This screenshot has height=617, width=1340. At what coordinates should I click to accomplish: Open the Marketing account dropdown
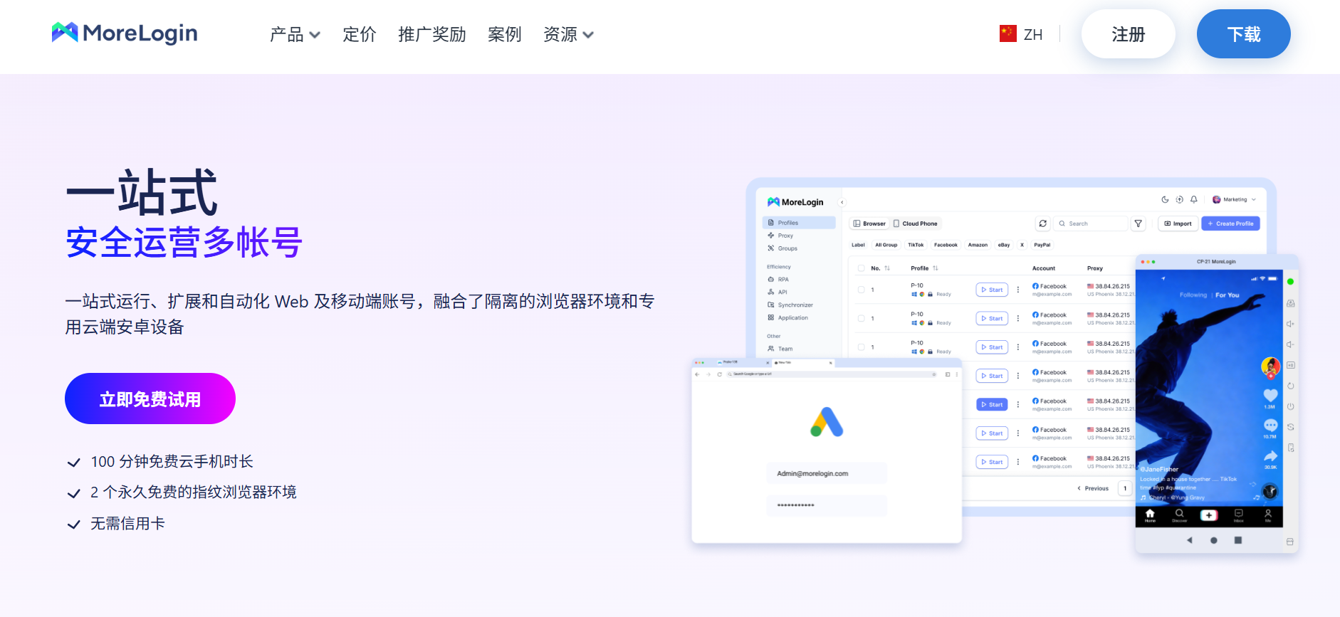pos(1235,200)
